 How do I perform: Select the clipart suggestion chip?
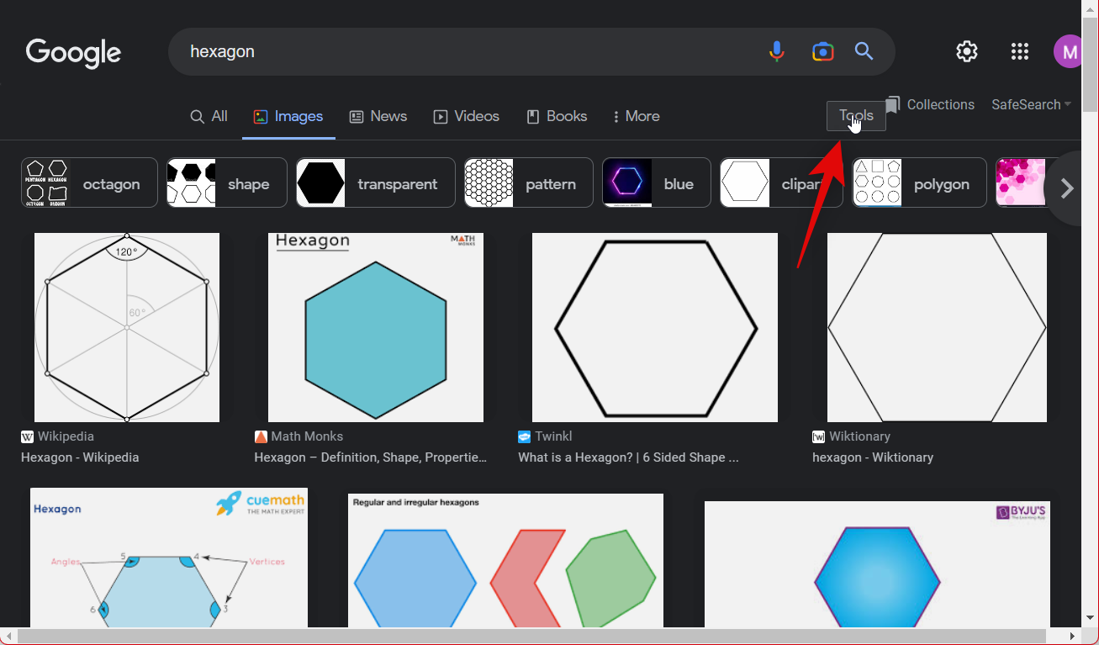(781, 182)
